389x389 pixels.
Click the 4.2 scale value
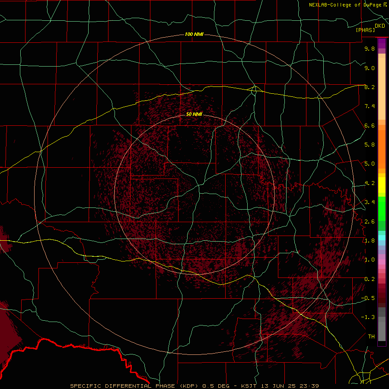coord(370,183)
